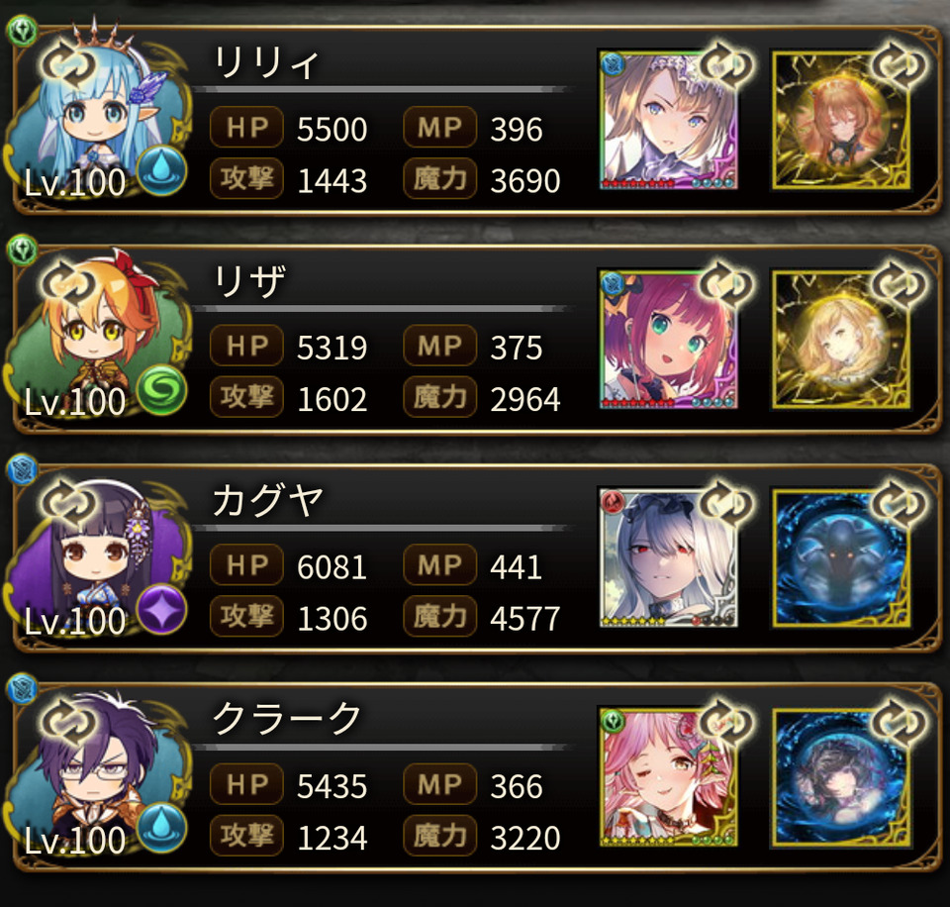Tap swap icon on カグヤ's character portrait
Image resolution: width=950 pixels, height=907 pixels.
[68, 503]
